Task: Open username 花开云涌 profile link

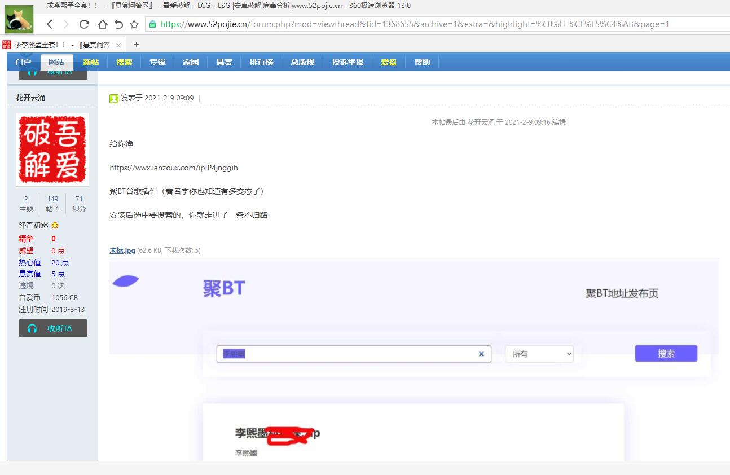Action: click(30, 98)
